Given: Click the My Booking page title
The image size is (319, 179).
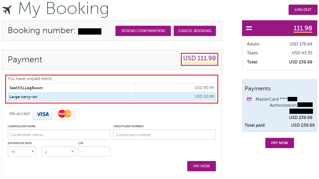Looking at the screenshot, I should tap(63, 9).
